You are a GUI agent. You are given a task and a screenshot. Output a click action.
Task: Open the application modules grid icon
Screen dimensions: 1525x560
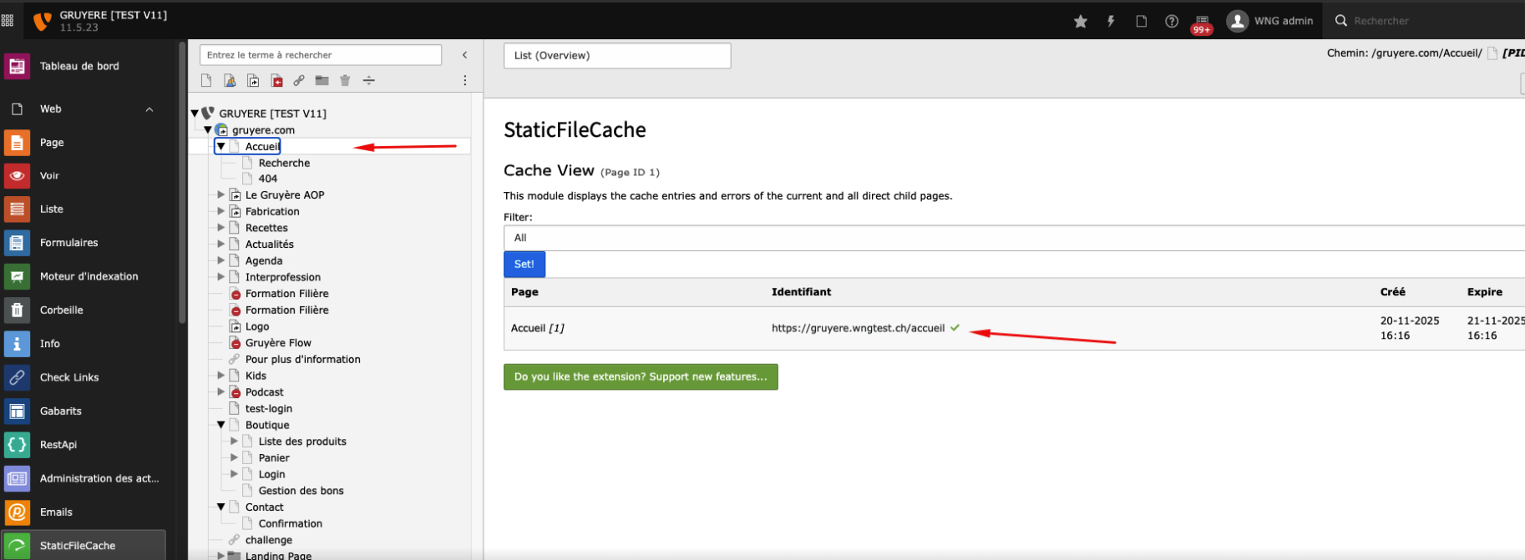point(8,21)
